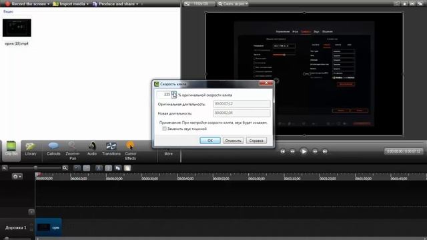Open the Produce and share dropdown
The width and height of the screenshot is (427, 240).
click(115, 4)
